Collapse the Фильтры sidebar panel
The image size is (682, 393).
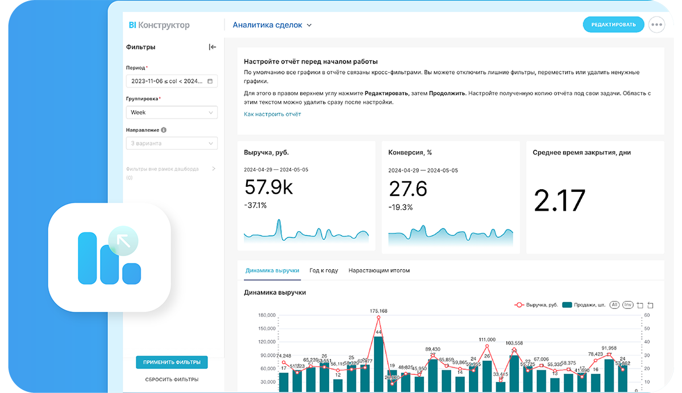[213, 47]
